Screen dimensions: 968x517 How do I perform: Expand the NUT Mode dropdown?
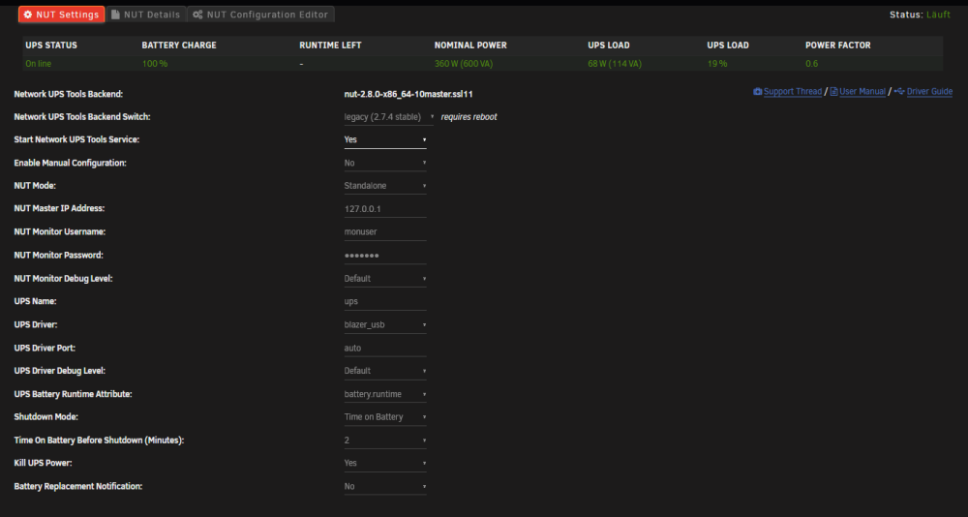coord(385,186)
